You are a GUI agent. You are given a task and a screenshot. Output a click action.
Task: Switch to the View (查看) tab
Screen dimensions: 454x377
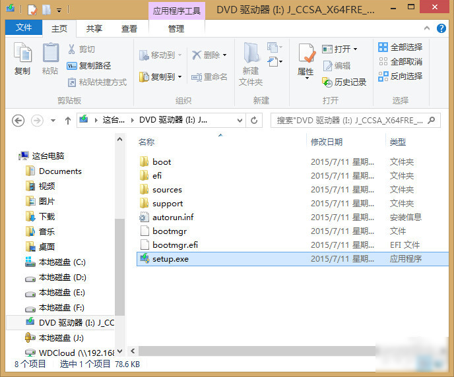pos(129,28)
